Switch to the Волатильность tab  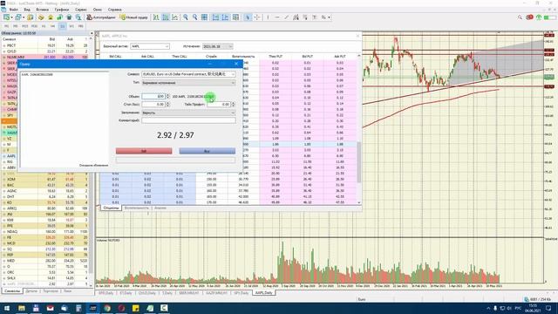coord(137,208)
